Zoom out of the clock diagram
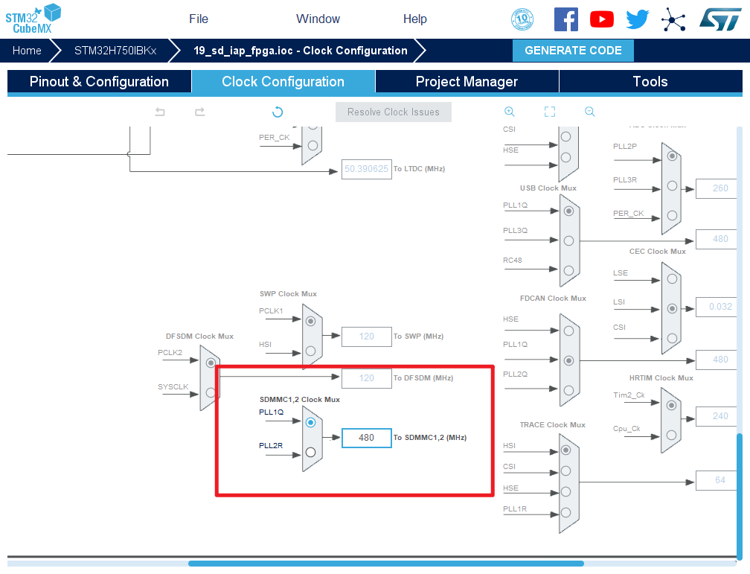Viewport: 750px width, 574px height. (590, 112)
